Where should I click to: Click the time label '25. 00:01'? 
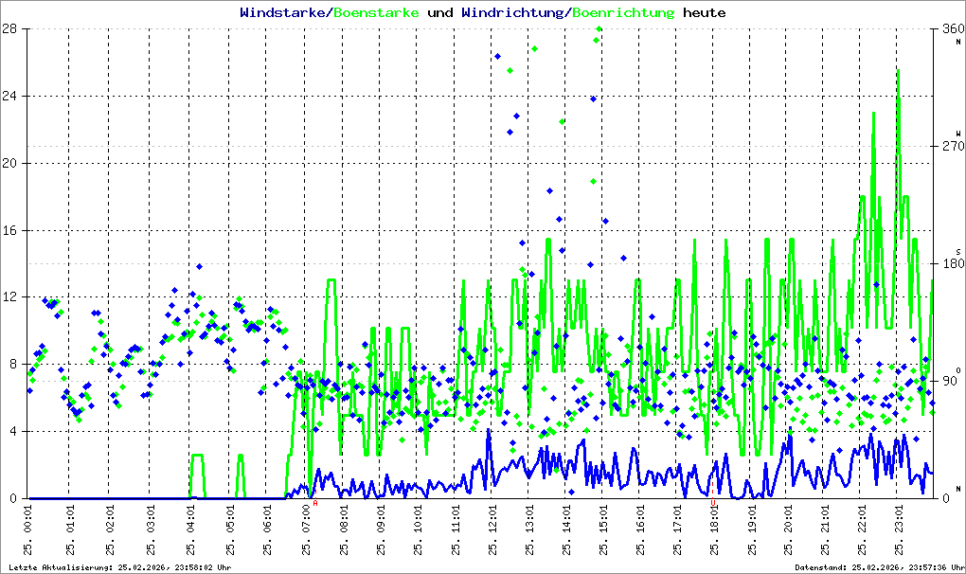(x=28, y=530)
